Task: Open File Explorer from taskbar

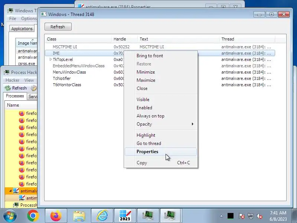Action: (79, 216)
